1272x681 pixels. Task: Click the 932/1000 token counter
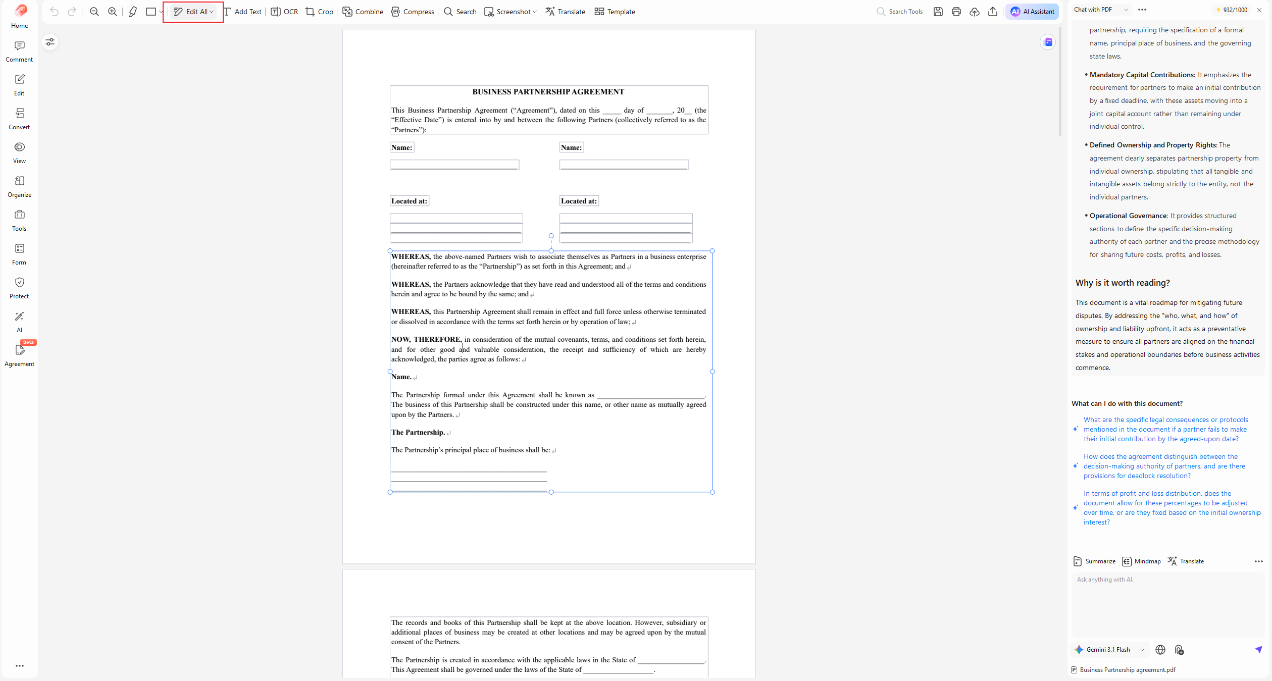1231,10
